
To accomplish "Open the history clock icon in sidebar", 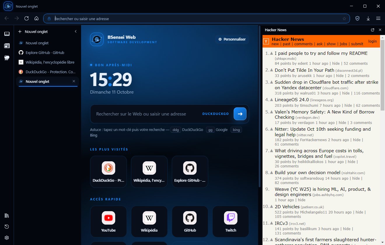I will tap(7, 227).
